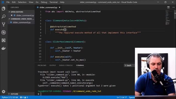Click the EXPLORER sidebar title
Screen dimensions: 176x99
(15, 7)
